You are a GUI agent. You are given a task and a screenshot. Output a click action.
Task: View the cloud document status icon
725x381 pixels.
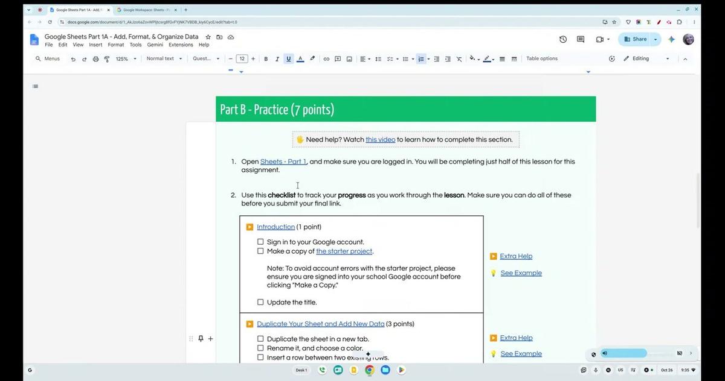coord(231,37)
